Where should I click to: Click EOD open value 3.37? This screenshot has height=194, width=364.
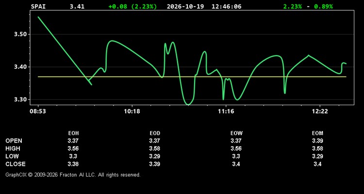pos(155,141)
